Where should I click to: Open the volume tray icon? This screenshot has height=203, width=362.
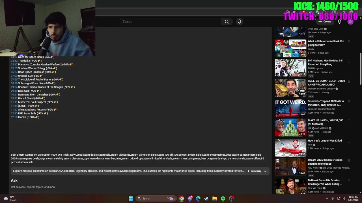[344, 198]
